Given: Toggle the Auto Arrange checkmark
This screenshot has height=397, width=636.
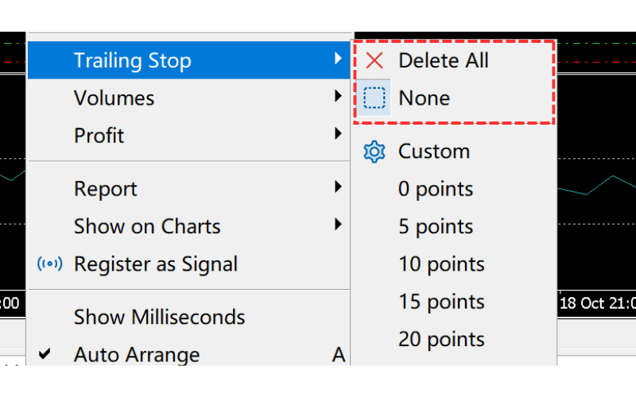Looking at the screenshot, I should [45, 354].
